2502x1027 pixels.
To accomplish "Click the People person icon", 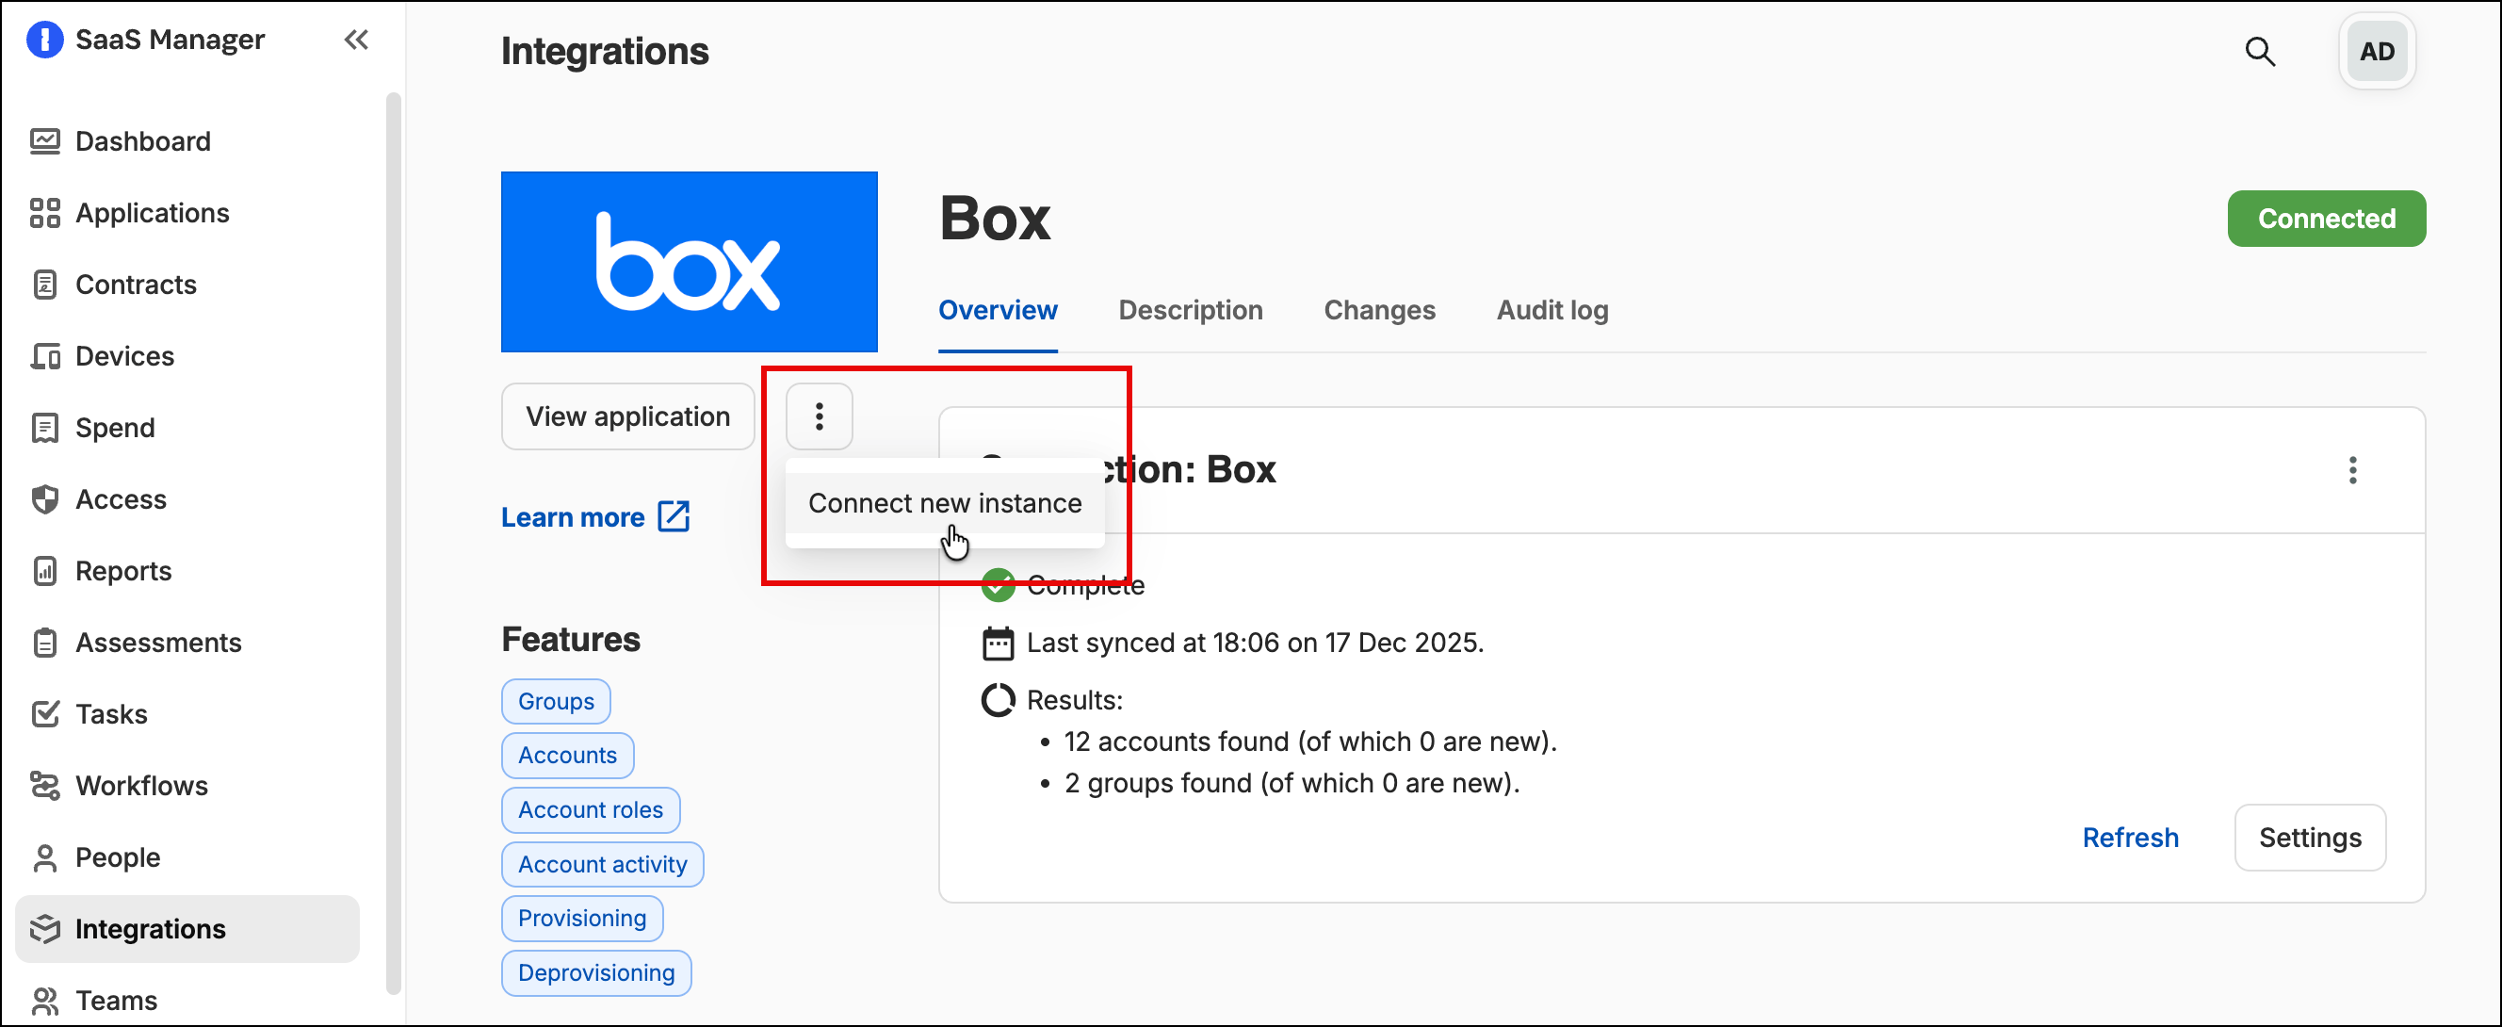I will [44, 858].
